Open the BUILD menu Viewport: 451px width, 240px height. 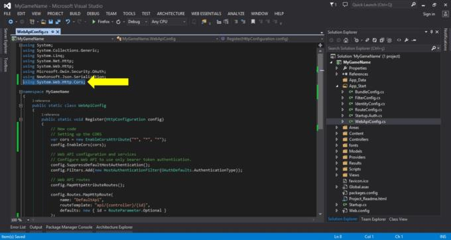click(x=75, y=13)
